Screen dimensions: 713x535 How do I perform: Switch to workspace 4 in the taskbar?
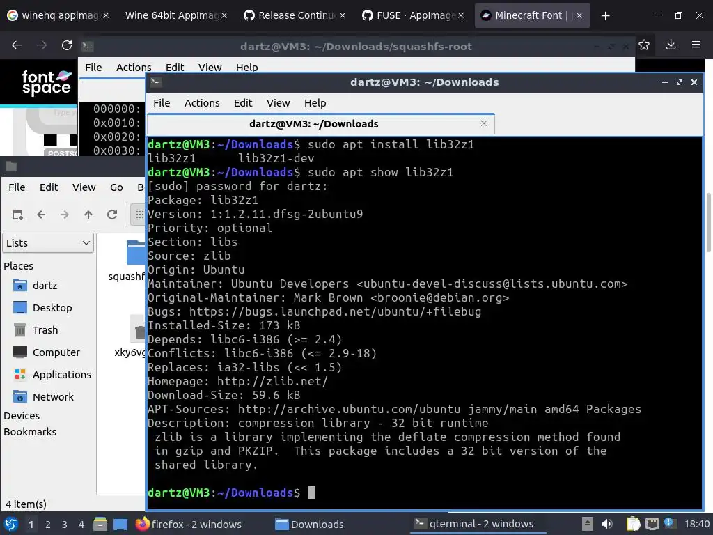(81, 525)
